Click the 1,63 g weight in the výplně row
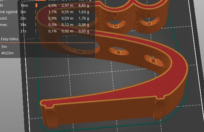The image size is (204, 132). (x=84, y=12)
